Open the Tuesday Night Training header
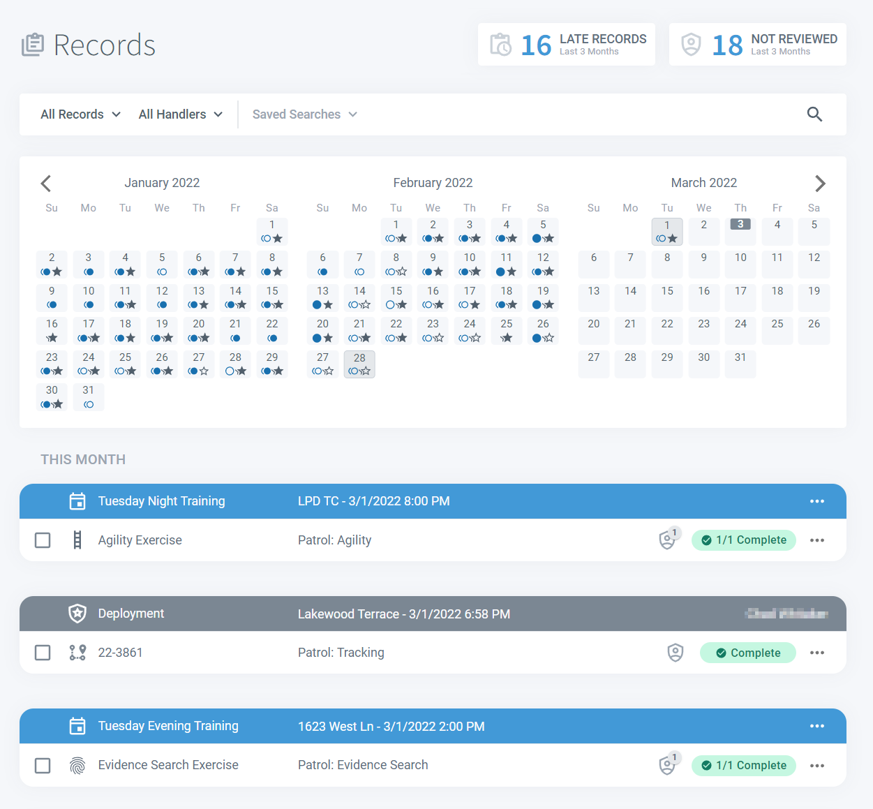Image resolution: width=873 pixels, height=809 pixels. (x=433, y=501)
